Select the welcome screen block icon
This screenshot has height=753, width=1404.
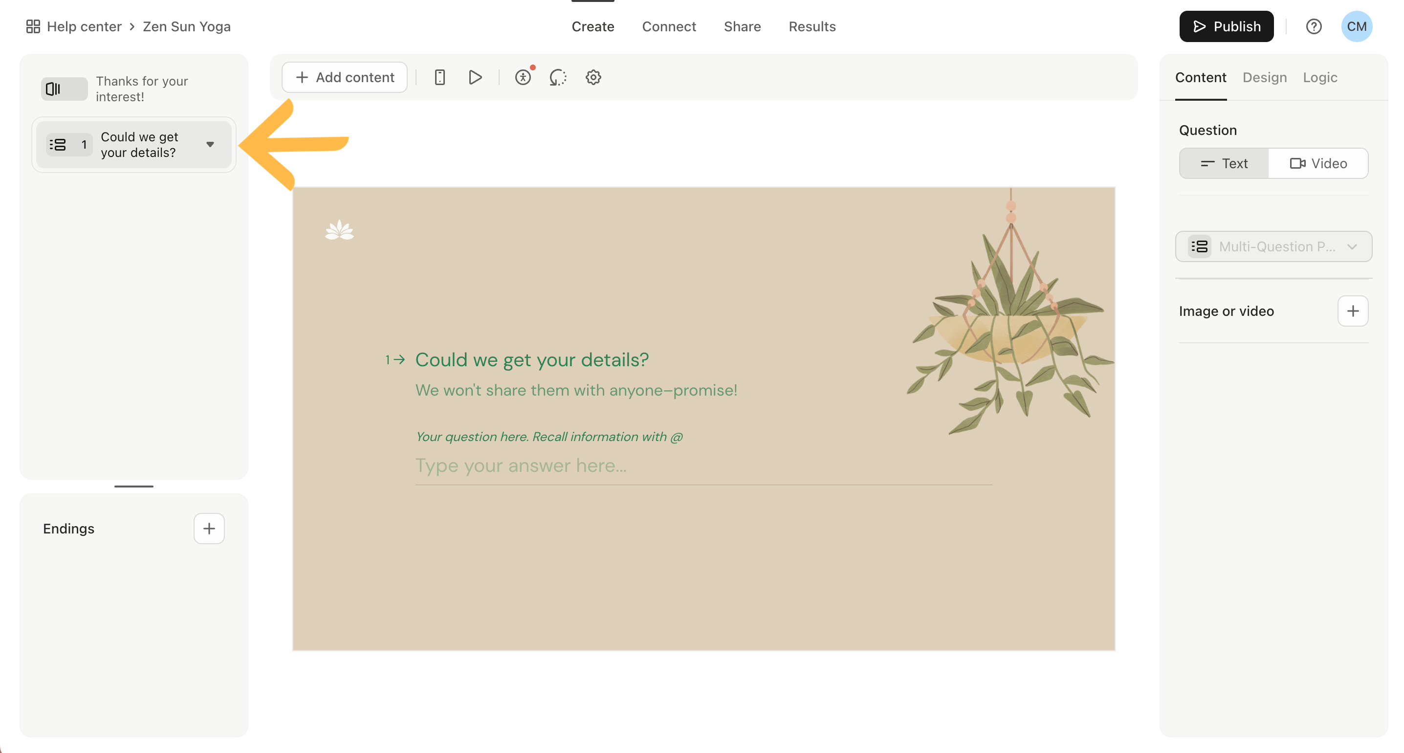click(x=64, y=89)
